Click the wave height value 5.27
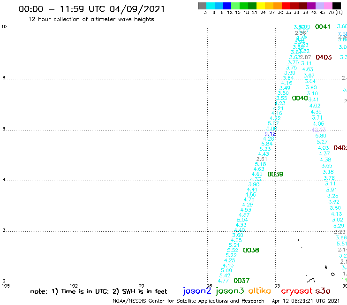Screen dimensions: 347x305 point(322,142)
